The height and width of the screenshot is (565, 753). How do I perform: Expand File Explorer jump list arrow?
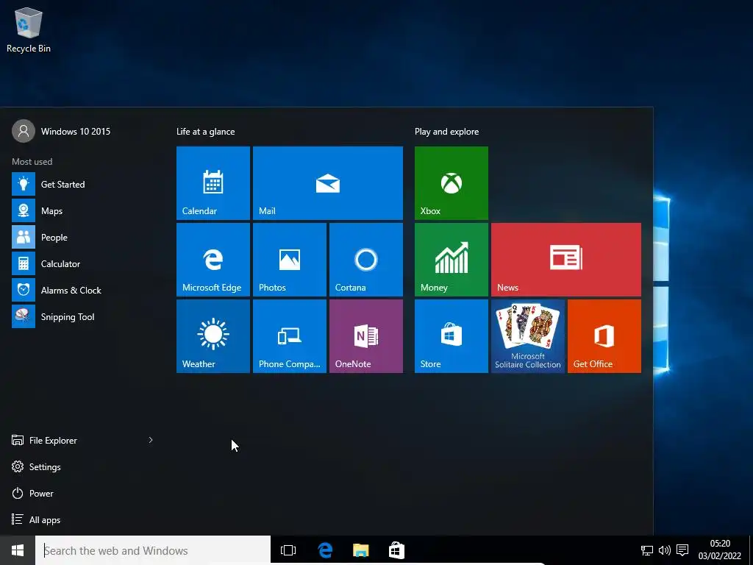click(151, 440)
